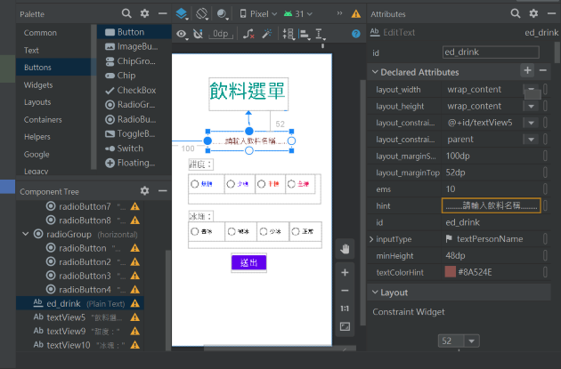Show layout warnings and errors icon
This screenshot has width=561, height=369.
coord(356,14)
